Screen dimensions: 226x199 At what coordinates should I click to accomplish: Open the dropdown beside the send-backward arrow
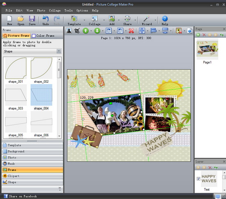coord(103,31)
